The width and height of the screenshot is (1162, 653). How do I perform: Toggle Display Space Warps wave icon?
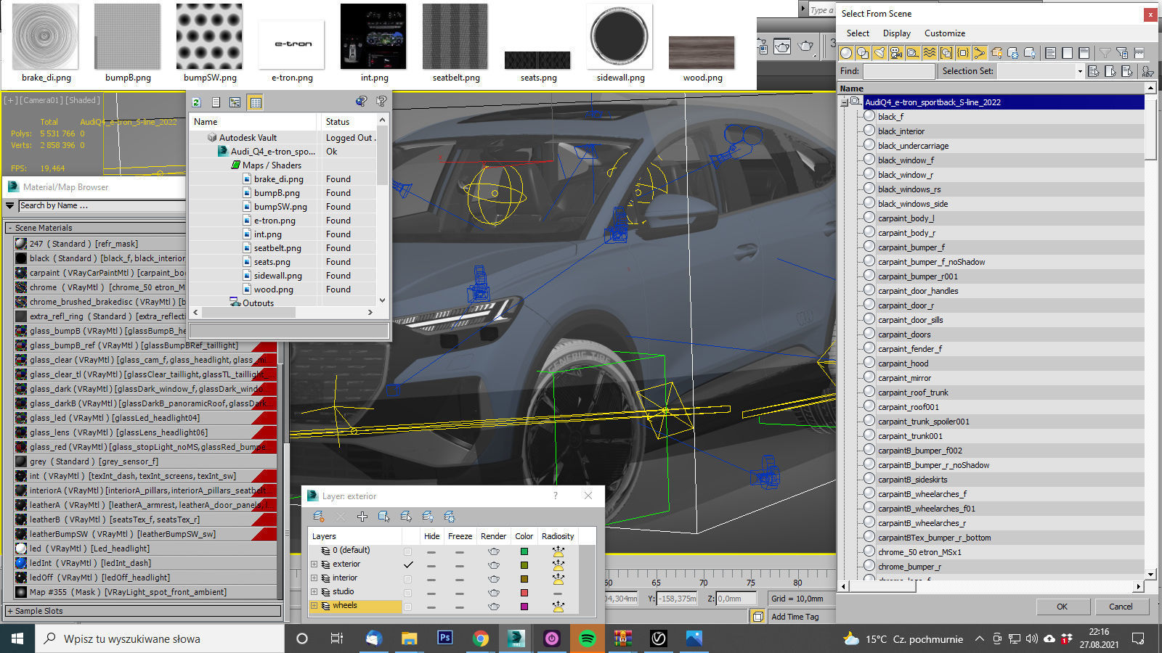(930, 53)
